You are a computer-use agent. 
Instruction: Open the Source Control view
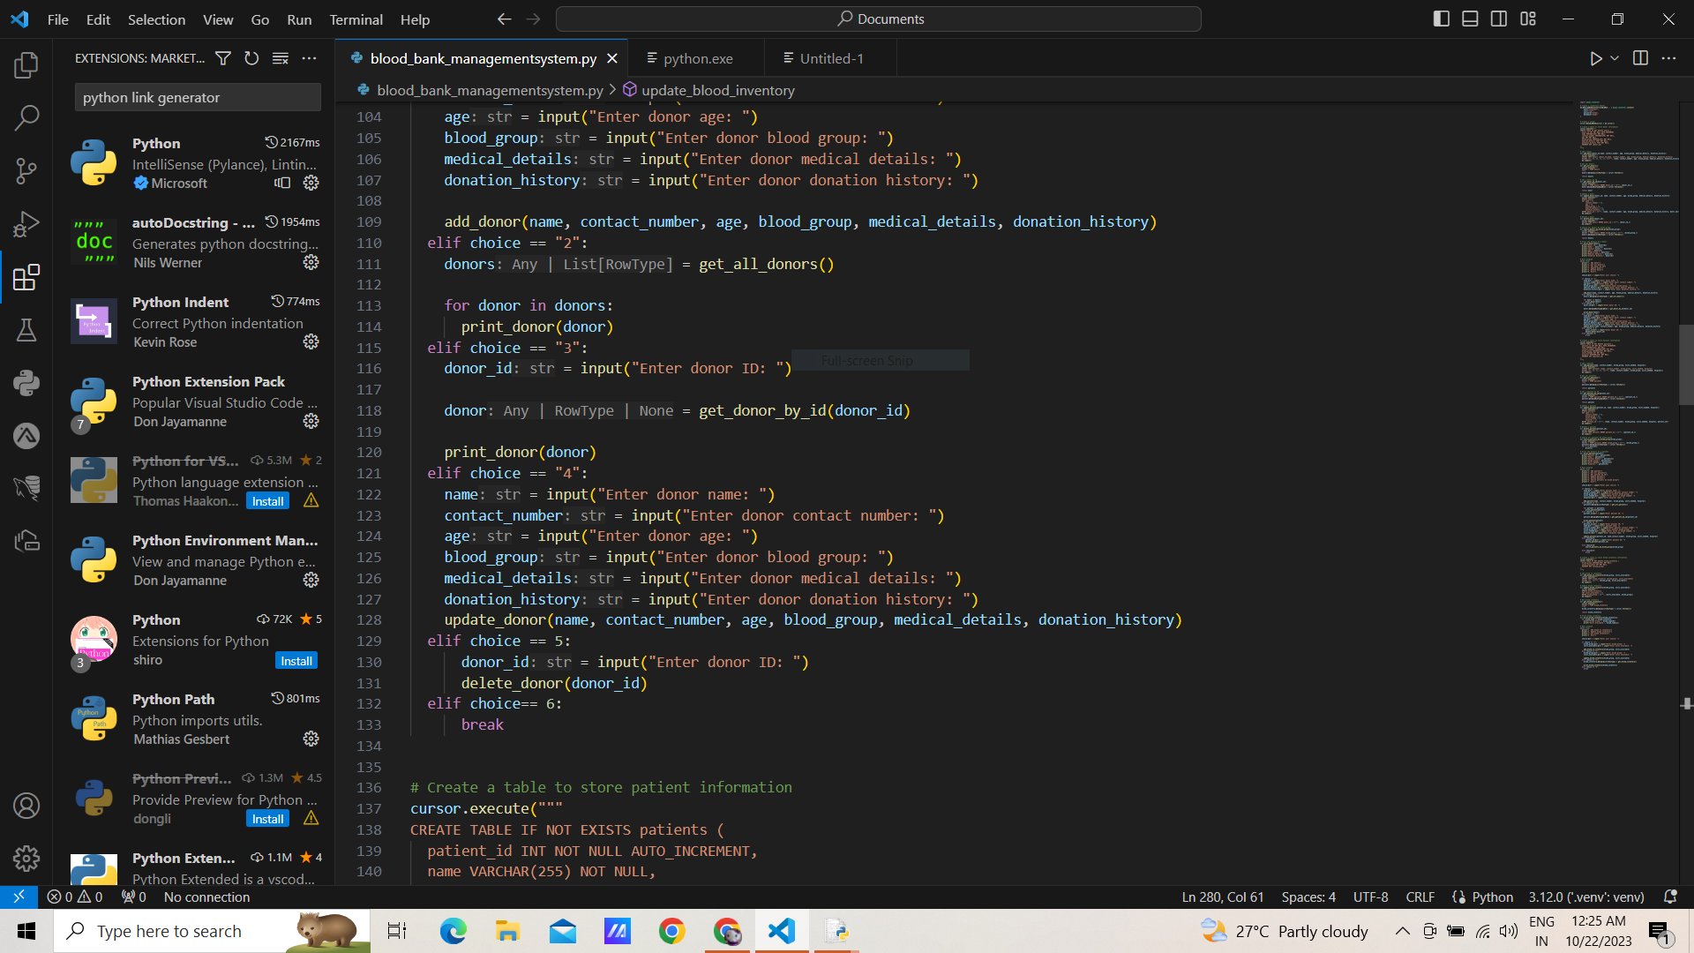(x=26, y=170)
